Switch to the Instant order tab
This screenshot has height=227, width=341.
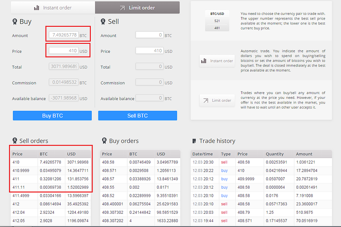pyautogui.click(x=53, y=8)
